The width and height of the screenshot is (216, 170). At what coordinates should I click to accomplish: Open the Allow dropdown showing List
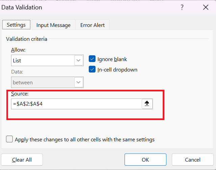tap(43, 61)
